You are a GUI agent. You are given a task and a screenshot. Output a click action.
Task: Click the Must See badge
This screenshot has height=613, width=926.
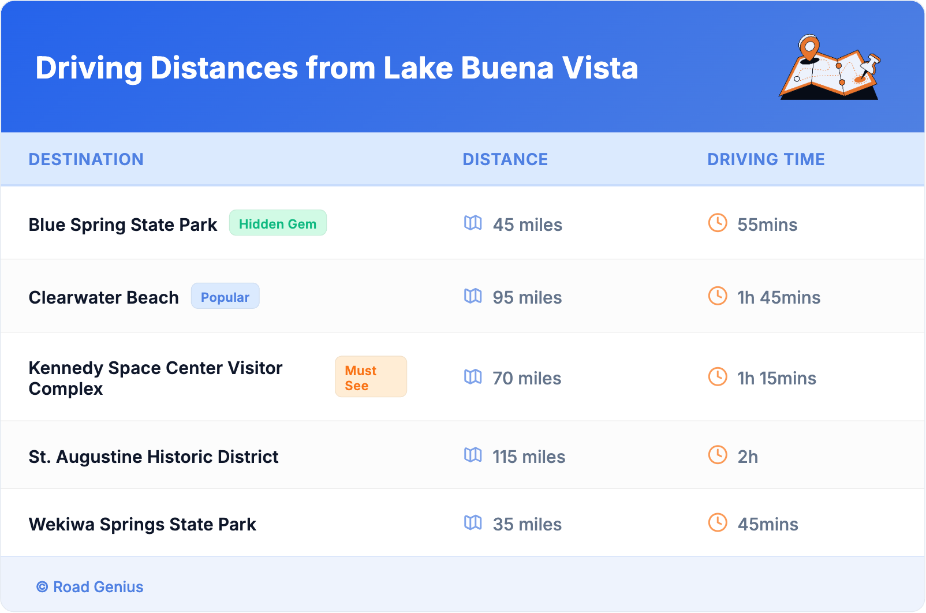tap(371, 377)
